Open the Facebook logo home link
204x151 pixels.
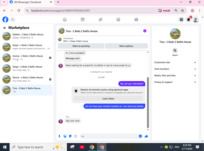coord(5,20)
